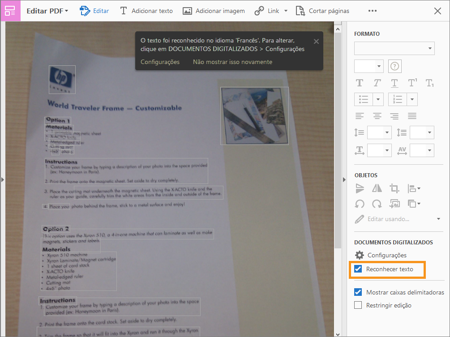
Task: Click World Traveler Frame title text
Action: coord(115,106)
